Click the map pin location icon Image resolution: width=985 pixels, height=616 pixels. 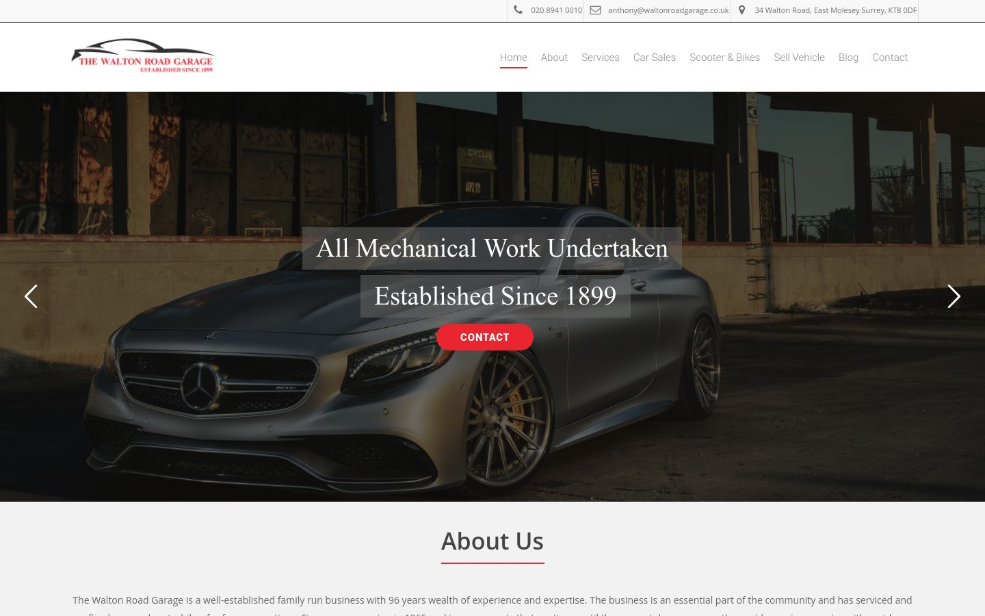click(x=741, y=10)
